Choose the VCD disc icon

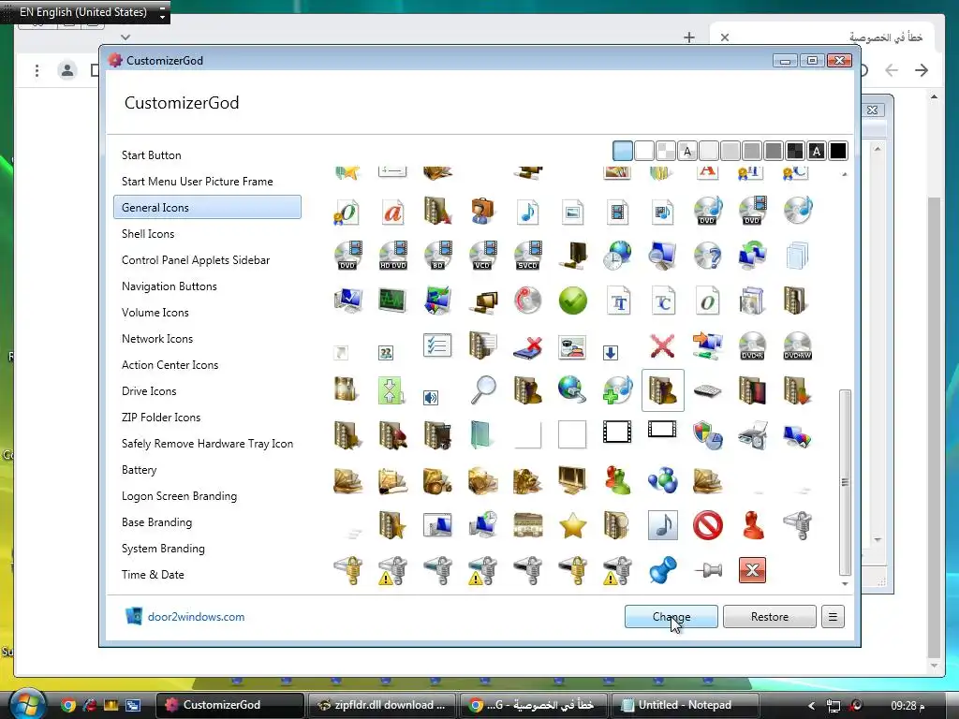482,256
